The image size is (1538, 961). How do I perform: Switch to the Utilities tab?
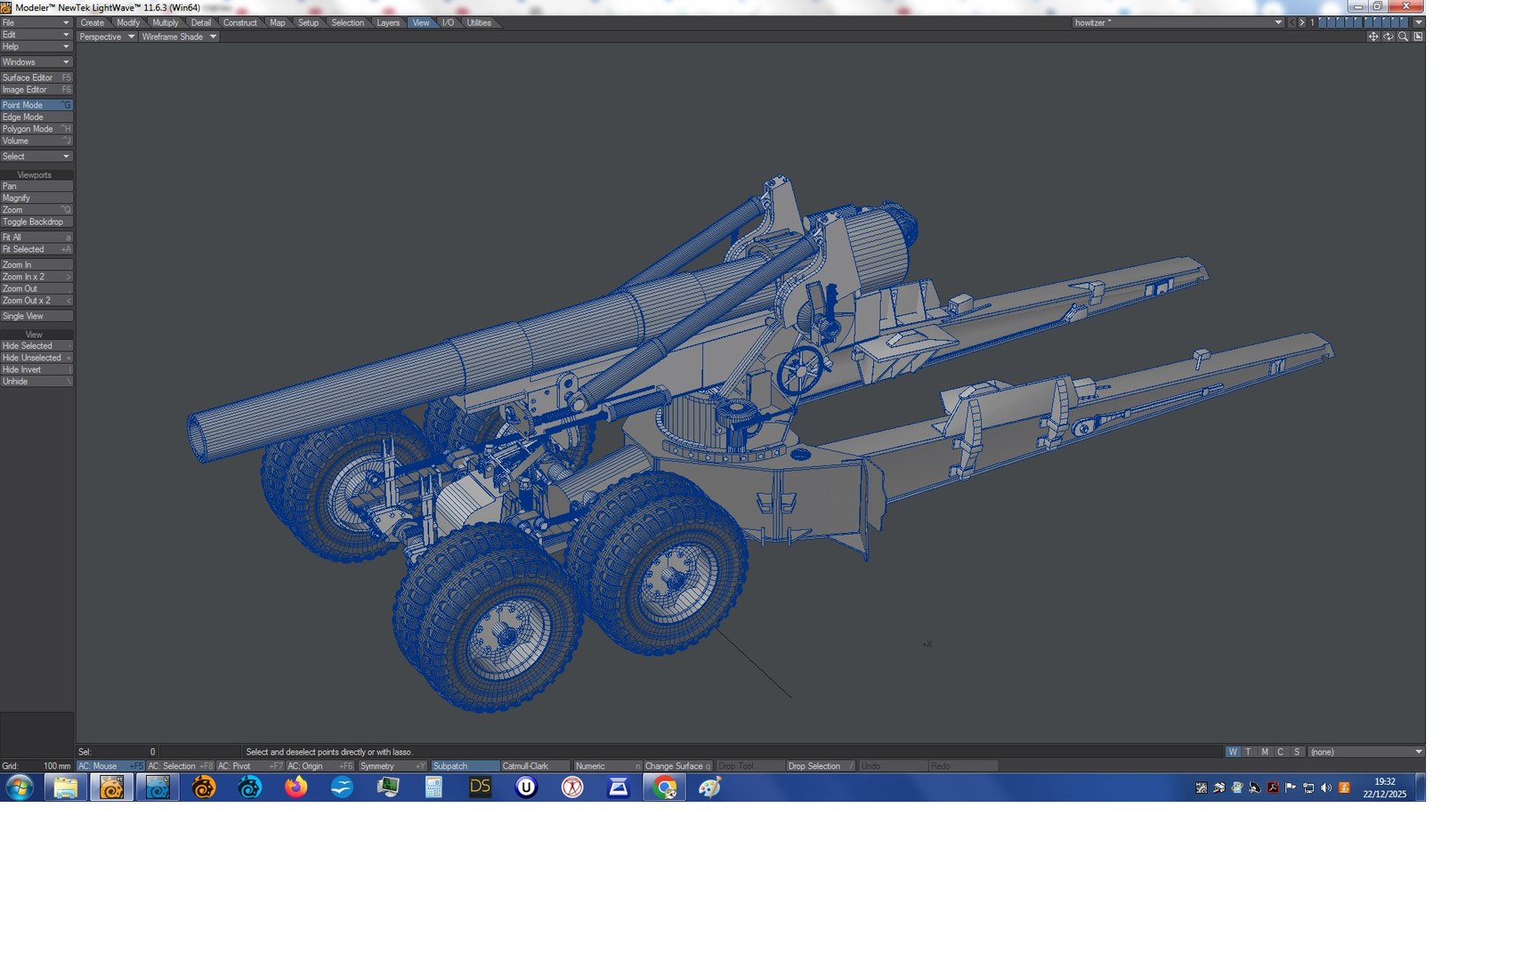(479, 23)
